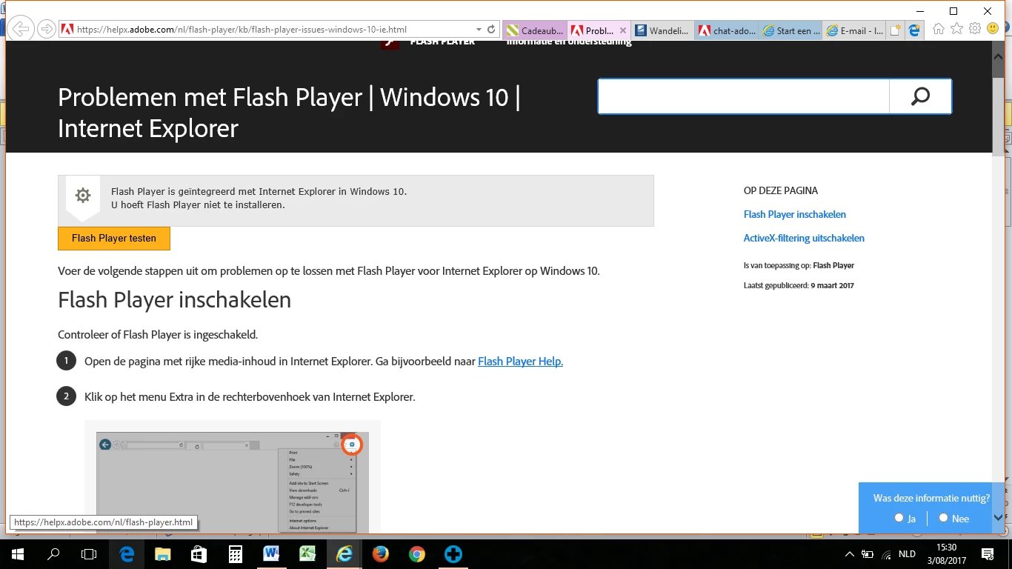Click the Flash Player testen button
The width and height of the screenshot is (1012, 569).
[114, 239]
